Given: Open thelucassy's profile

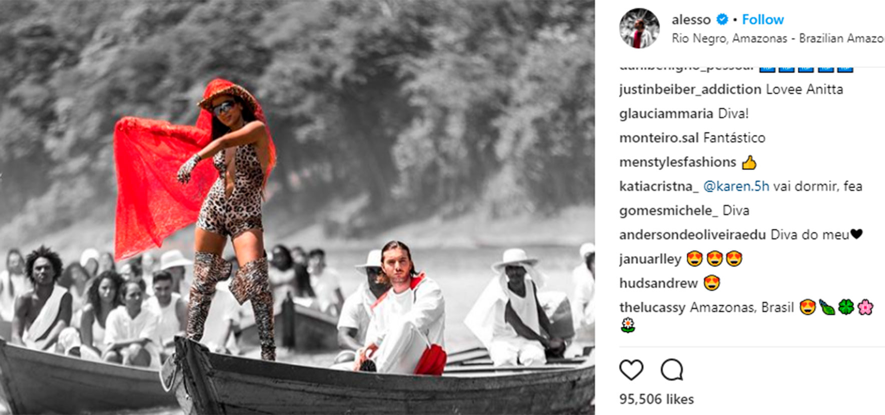Looking at the screenshot, I should [x=652, y=307].
